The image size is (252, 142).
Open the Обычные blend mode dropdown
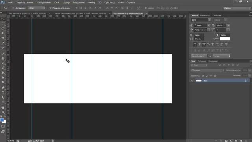point(208,70)
